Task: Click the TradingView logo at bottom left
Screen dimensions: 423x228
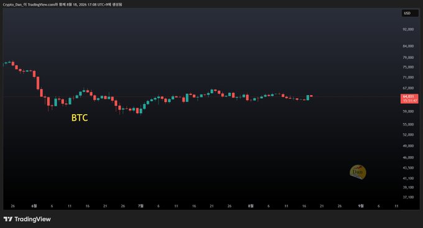Action: (27, 219)
